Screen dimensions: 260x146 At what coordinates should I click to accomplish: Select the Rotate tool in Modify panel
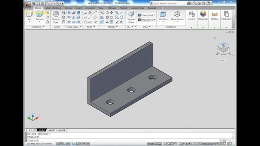click(112, 17)
